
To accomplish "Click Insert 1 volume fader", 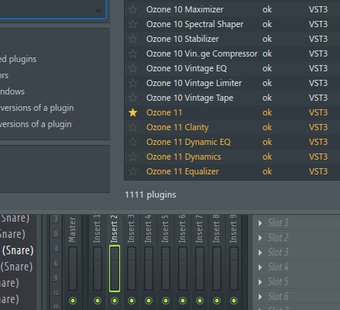I will pyautogui.click(x=98, y=268).
